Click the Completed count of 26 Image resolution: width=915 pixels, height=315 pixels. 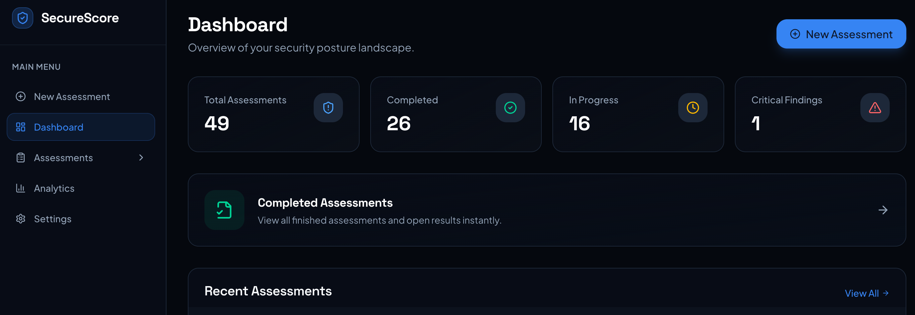click(x=399, y=123)
